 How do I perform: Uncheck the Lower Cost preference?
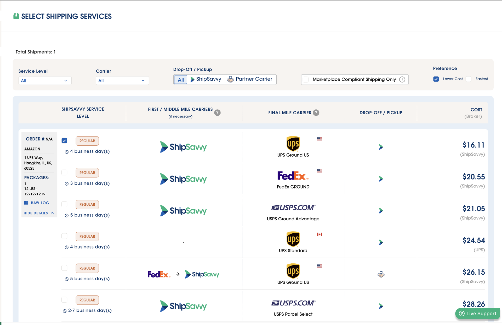436,79
